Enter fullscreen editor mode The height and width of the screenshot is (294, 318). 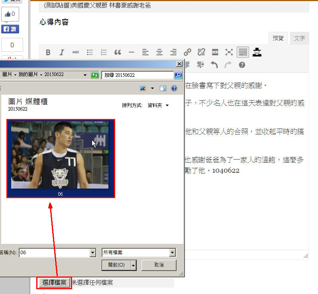pos(229,52)
